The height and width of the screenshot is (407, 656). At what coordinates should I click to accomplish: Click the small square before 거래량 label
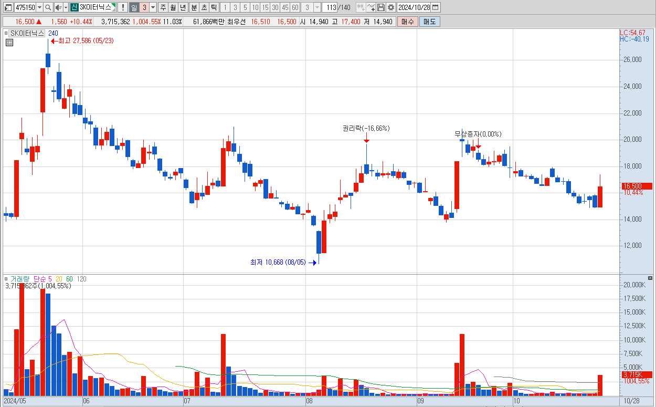point(6,279)
